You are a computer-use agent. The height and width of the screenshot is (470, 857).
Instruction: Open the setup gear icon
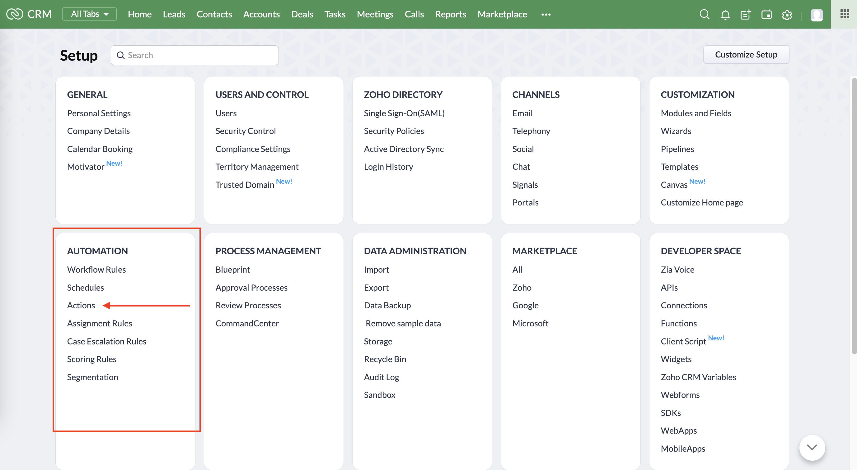pyautogui.click(x=787, y=15)
